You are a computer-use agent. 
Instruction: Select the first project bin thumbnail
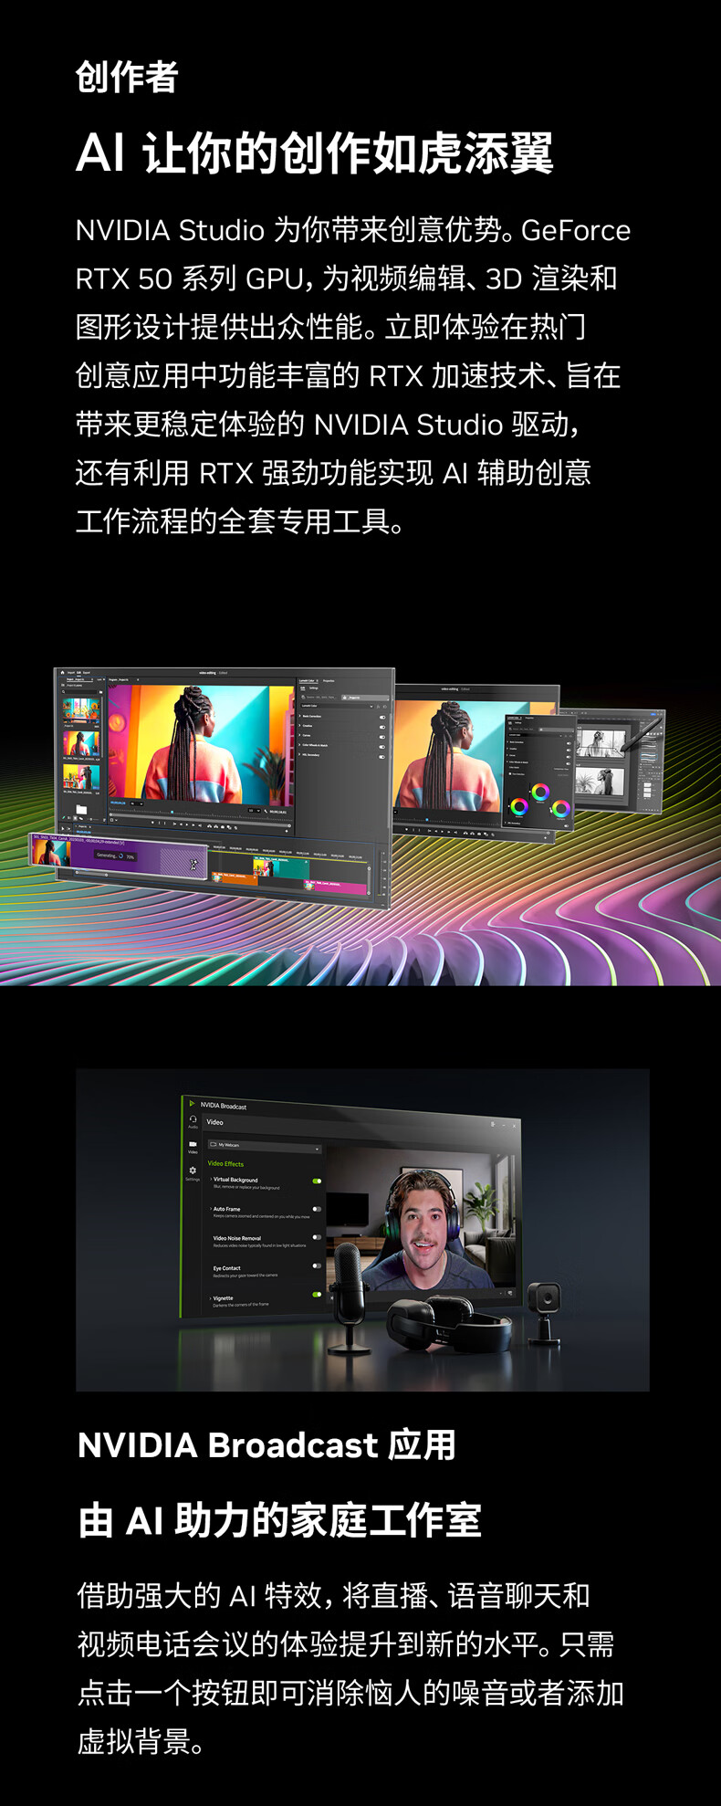point(80,710)
